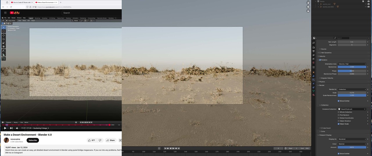Select the 'Make a Desert Environment' browser tab
The height and width of the screenshot is (156, 372).
click(46, 2)
